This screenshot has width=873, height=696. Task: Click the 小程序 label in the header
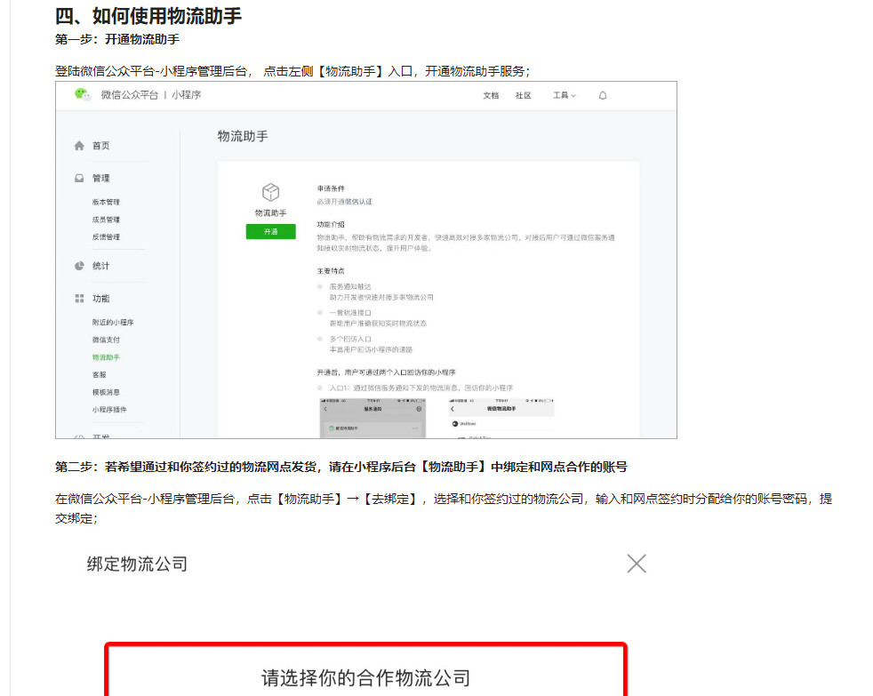point(187,95)
